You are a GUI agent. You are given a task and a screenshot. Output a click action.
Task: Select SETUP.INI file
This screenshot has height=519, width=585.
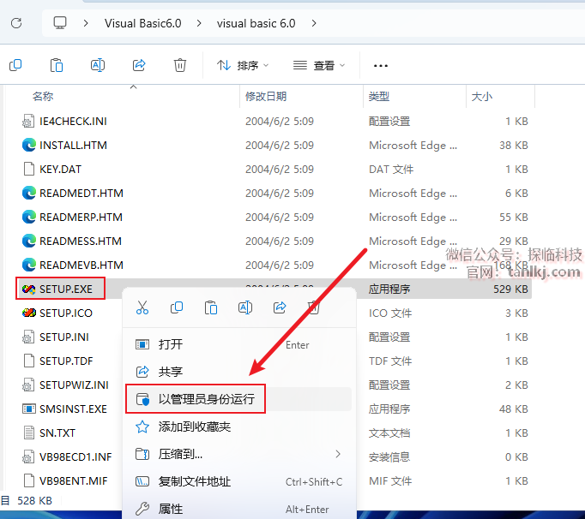64,337
